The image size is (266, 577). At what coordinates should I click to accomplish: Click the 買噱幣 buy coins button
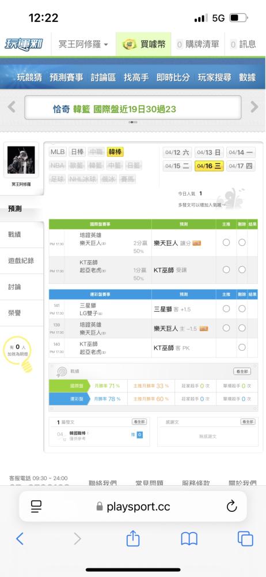tap(145, 44)
